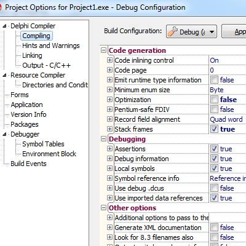Expand Code inlining control row
This screenshot has width=246, height=246.
[109, 60]
